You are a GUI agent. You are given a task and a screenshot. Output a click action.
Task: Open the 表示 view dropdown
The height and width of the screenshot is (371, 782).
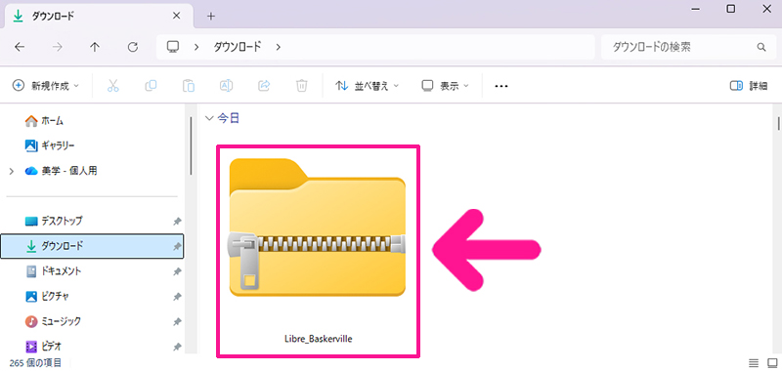coord(446,86)
